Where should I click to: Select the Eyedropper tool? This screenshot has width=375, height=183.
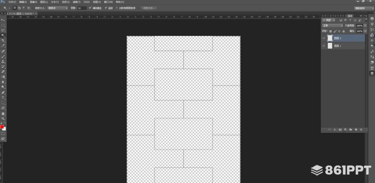3,46
